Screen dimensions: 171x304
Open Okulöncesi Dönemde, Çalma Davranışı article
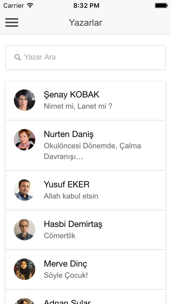click(x=92, y=151)
